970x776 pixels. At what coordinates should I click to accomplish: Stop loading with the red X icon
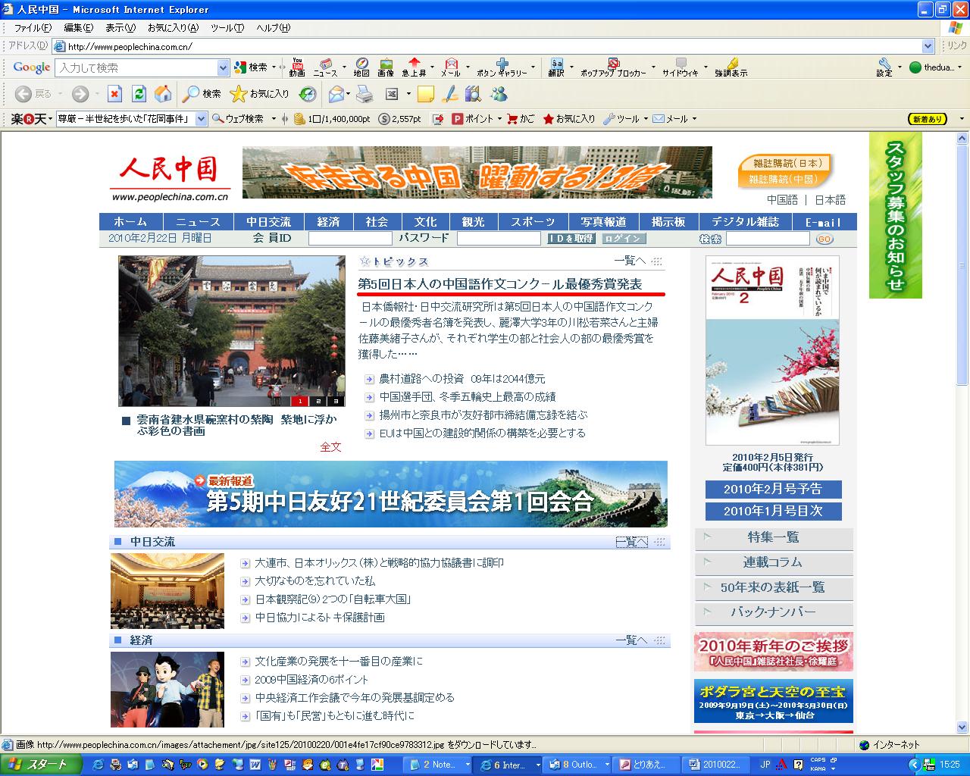(114, 94)
